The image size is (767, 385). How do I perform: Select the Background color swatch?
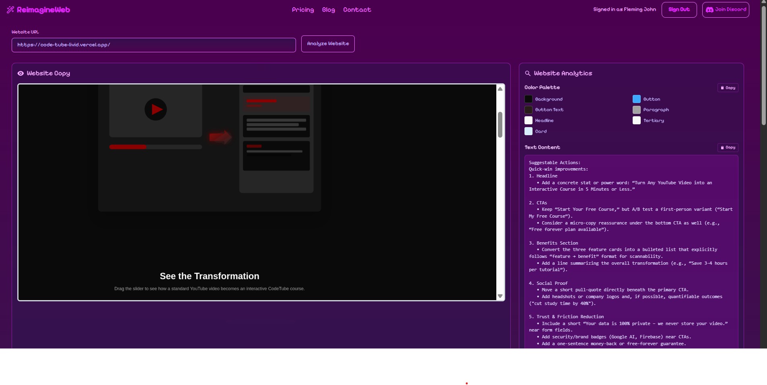(x=528, y=99)
